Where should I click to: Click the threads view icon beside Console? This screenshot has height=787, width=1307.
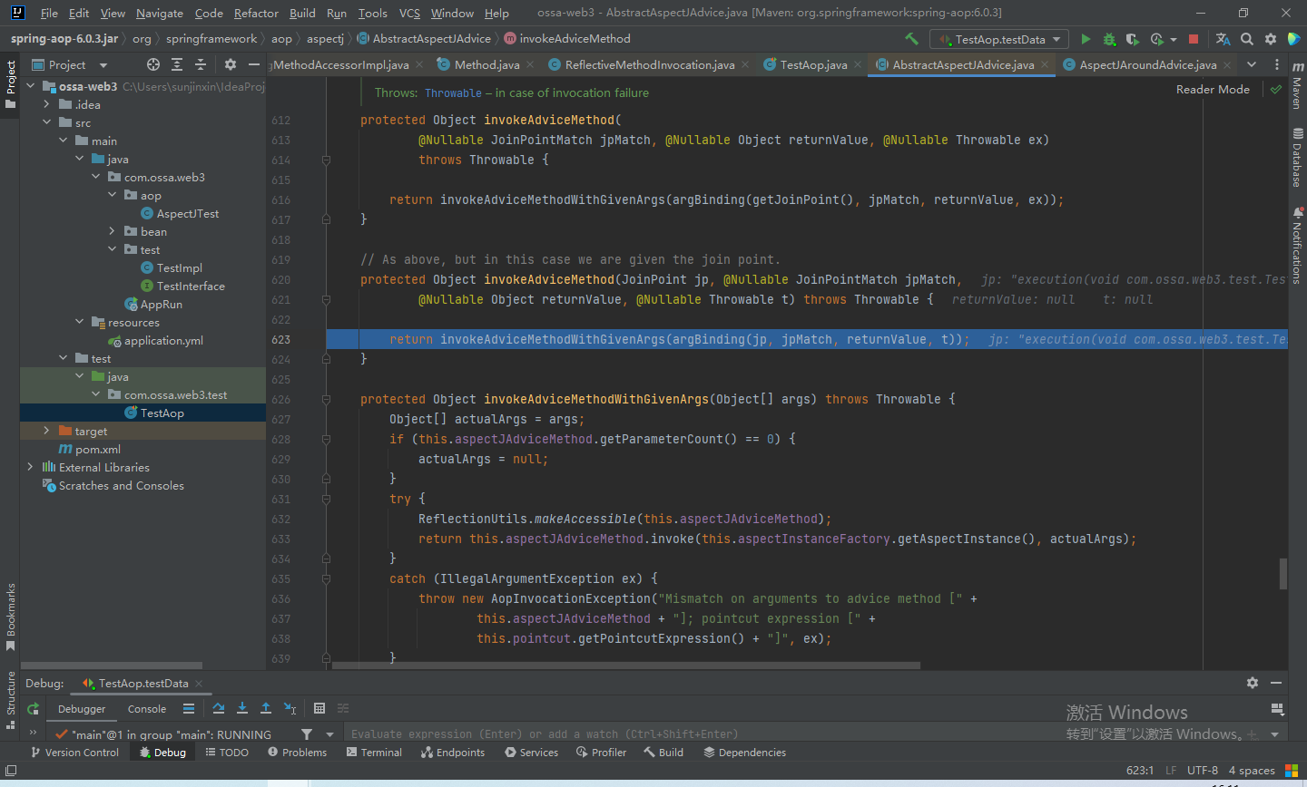(x=189, y=708)
